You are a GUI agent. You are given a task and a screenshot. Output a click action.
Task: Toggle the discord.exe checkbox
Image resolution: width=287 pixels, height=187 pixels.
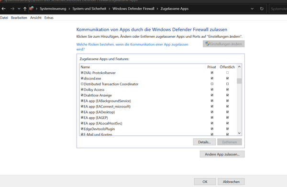pos(82,78)
